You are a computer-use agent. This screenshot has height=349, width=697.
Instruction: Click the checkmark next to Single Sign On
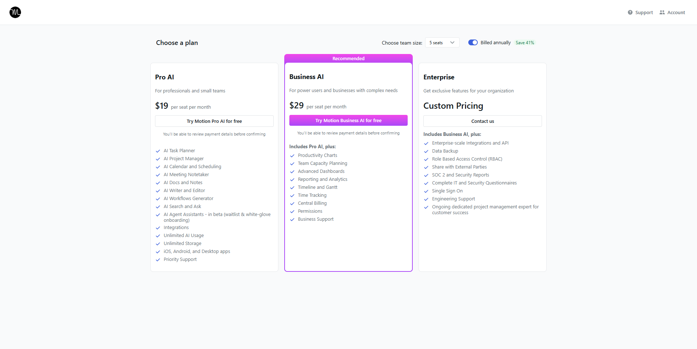(x=426, y=191)
